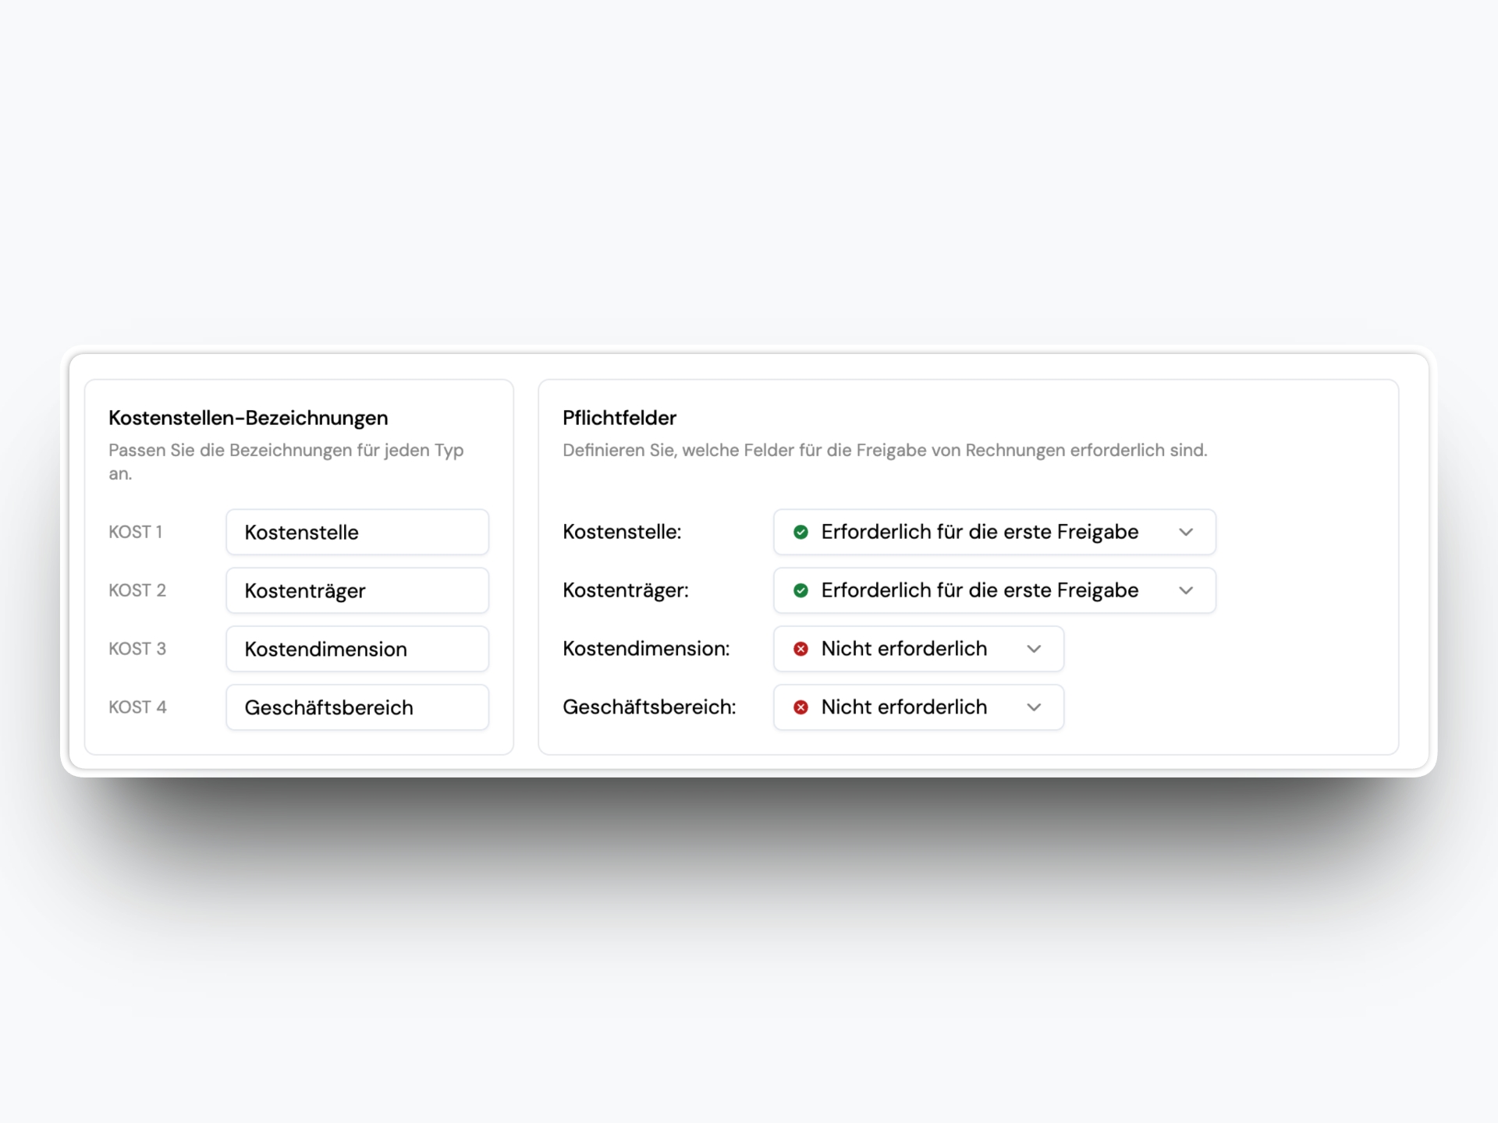
Task: Focus the KOST 1 Kostenstelle input
Action: tap(357, 533)
